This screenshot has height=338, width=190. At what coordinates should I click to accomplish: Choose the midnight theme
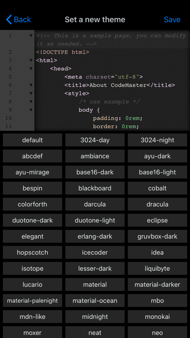pyautogui.click(x=95, y=317)
